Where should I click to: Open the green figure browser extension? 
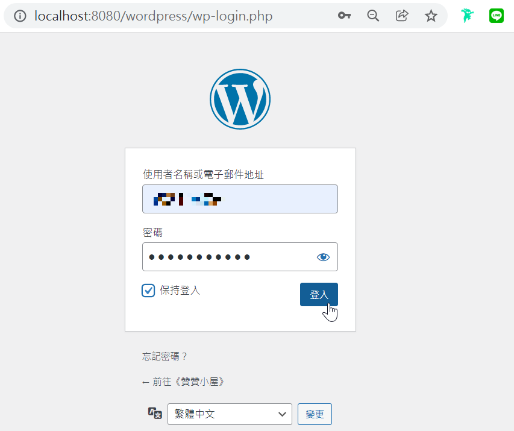pos(467,16)
